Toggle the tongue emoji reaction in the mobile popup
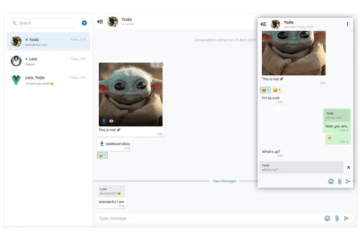361x239 pixels. (x=277, y=90)
